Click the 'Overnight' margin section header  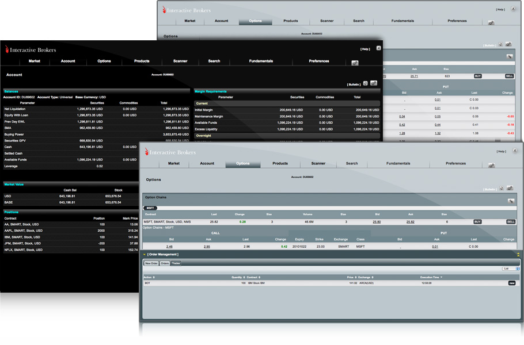pyautogui.click(x=287, y=136)
